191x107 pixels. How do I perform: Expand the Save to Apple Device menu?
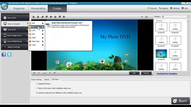tap(15, 35)
